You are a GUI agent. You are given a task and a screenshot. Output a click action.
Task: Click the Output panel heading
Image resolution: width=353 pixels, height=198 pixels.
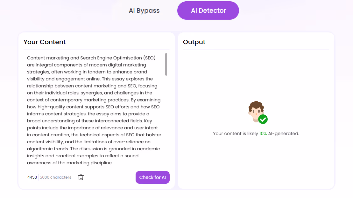tap(194, 42)
